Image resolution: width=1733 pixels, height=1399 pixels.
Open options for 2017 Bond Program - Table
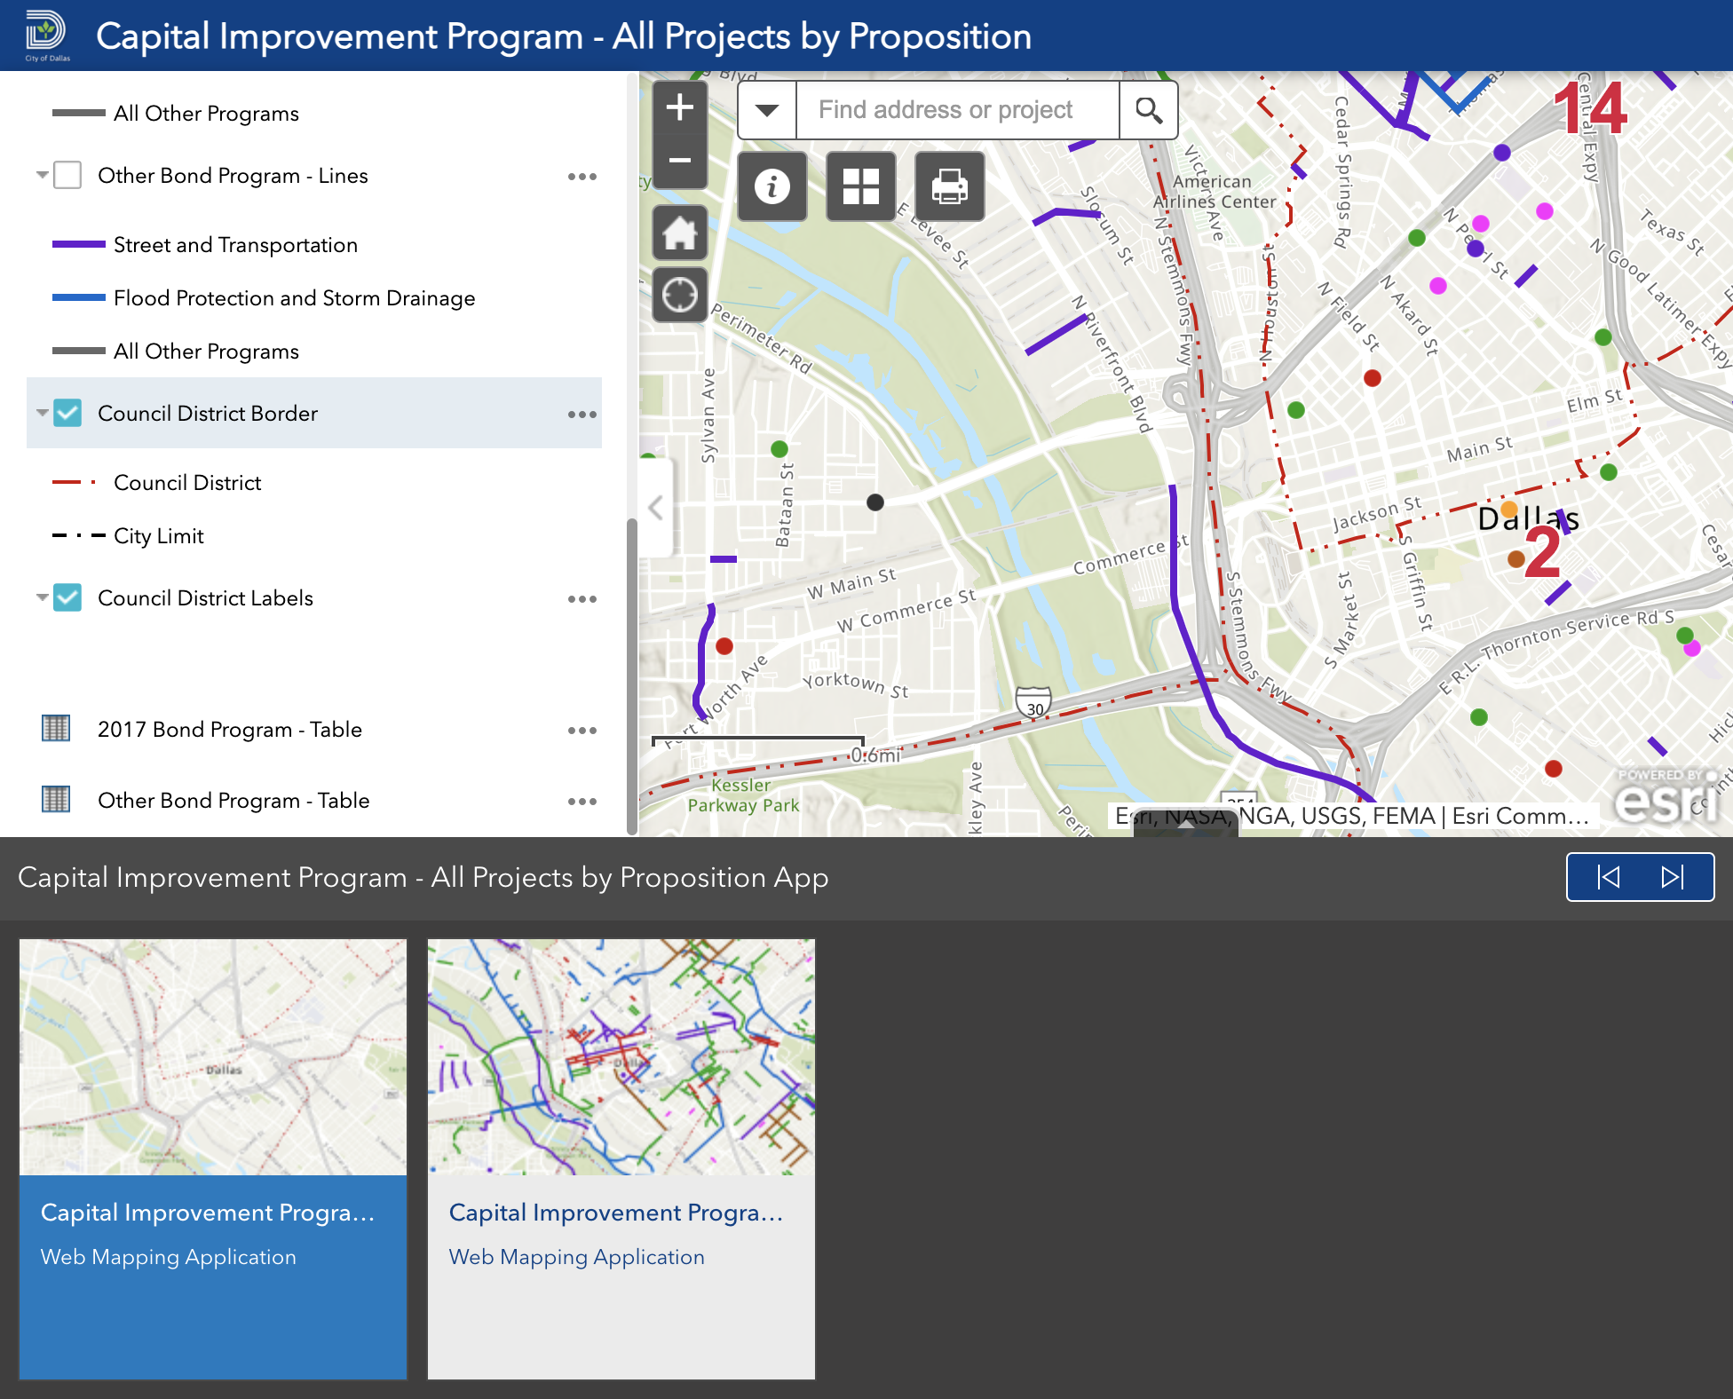click(x=582, y=731)
